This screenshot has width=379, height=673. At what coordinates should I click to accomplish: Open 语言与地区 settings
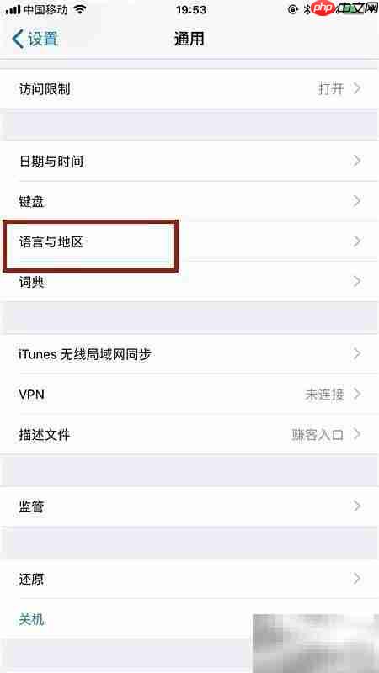(189, 241)
